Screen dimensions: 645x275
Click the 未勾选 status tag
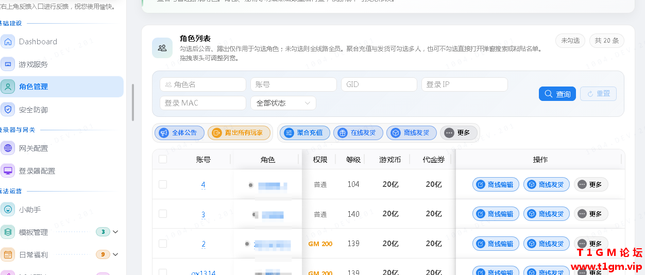coord(570,41)
